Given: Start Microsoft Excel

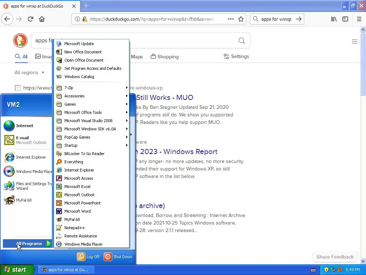Looking at the screenshot, I should click(91, 187).
